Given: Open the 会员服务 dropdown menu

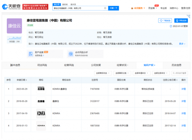Looking at the screenshot, I should coord(138,8).
